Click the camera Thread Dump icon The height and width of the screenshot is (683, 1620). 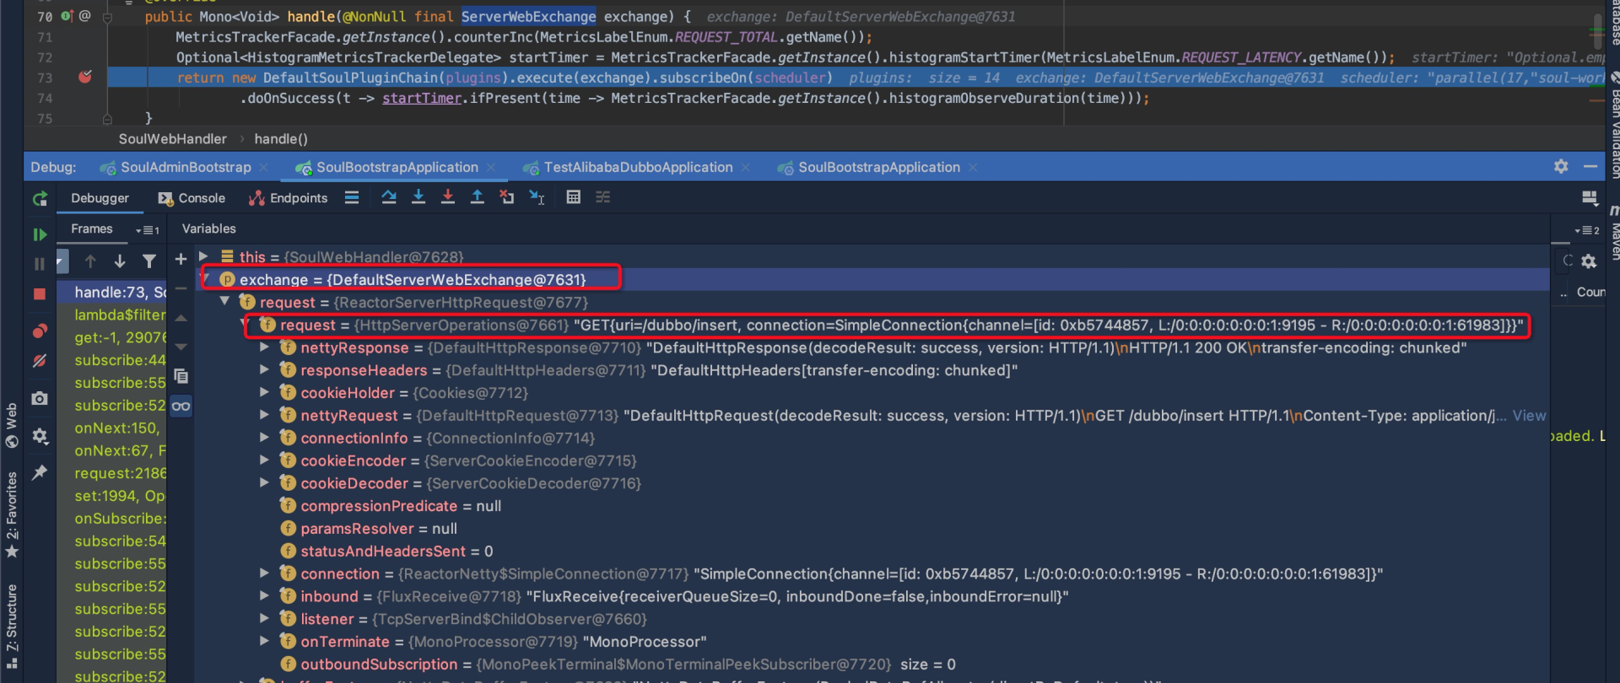coord(40,398)
